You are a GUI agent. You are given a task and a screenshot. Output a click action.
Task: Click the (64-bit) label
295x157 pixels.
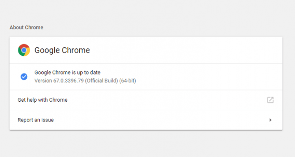127,81
